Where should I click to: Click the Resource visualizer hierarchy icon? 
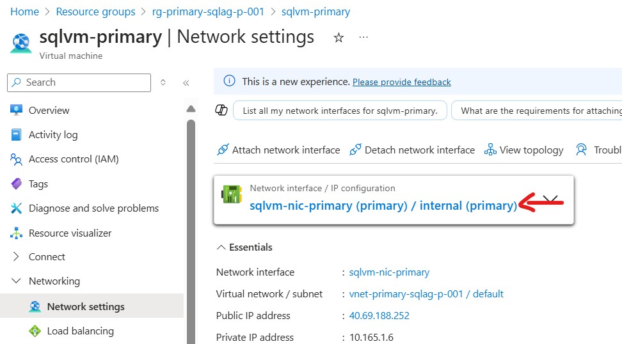16,233
